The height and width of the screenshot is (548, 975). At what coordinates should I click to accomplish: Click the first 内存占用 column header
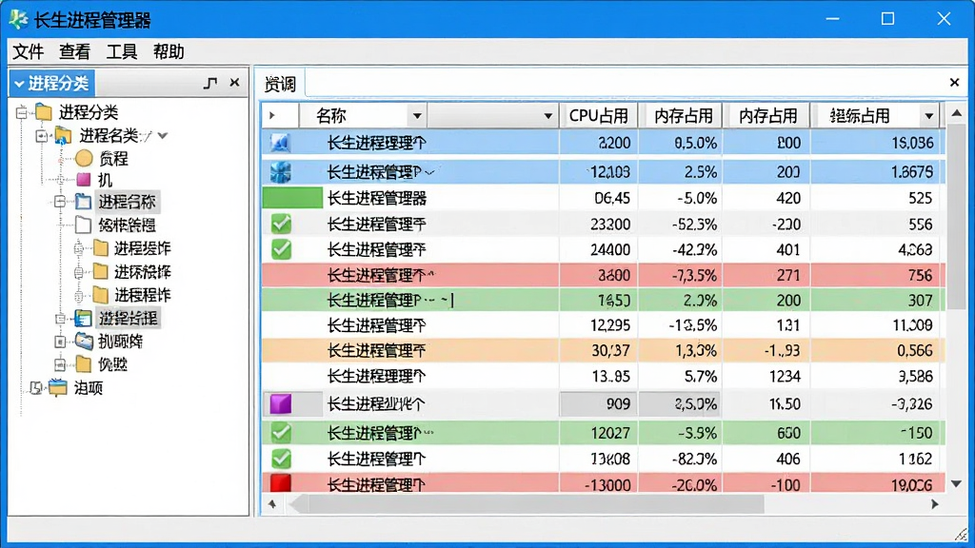(682, 115)
